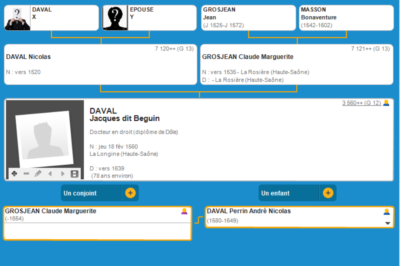Click the purple person icon on spouse card
The width and height of the screenshot is (400, 266).
pos(184,211)
